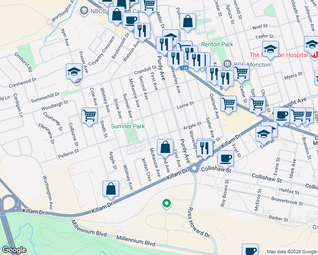This screenshot has width=318, height=255.
Task: Click the Jordan Cres label
Action: coord(146,169)
